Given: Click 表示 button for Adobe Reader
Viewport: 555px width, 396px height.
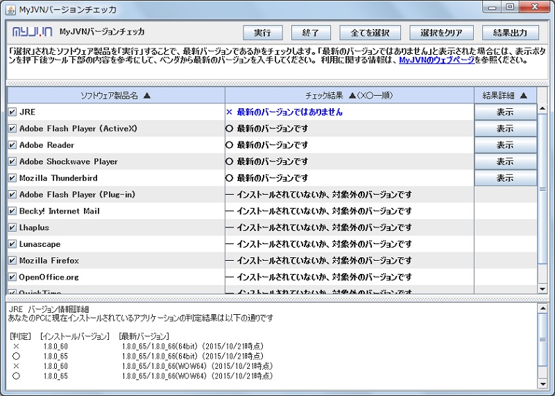Looking at the screenshot, I should pos(505,145).
